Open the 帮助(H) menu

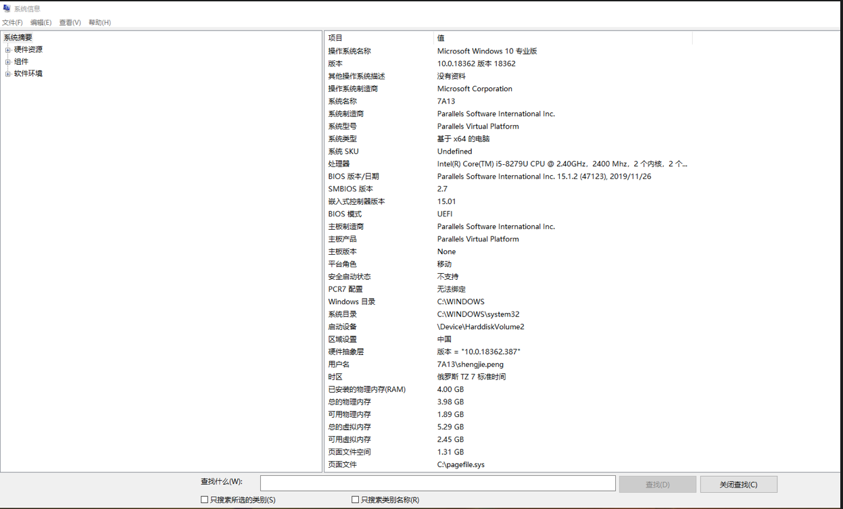coord(99,22)
